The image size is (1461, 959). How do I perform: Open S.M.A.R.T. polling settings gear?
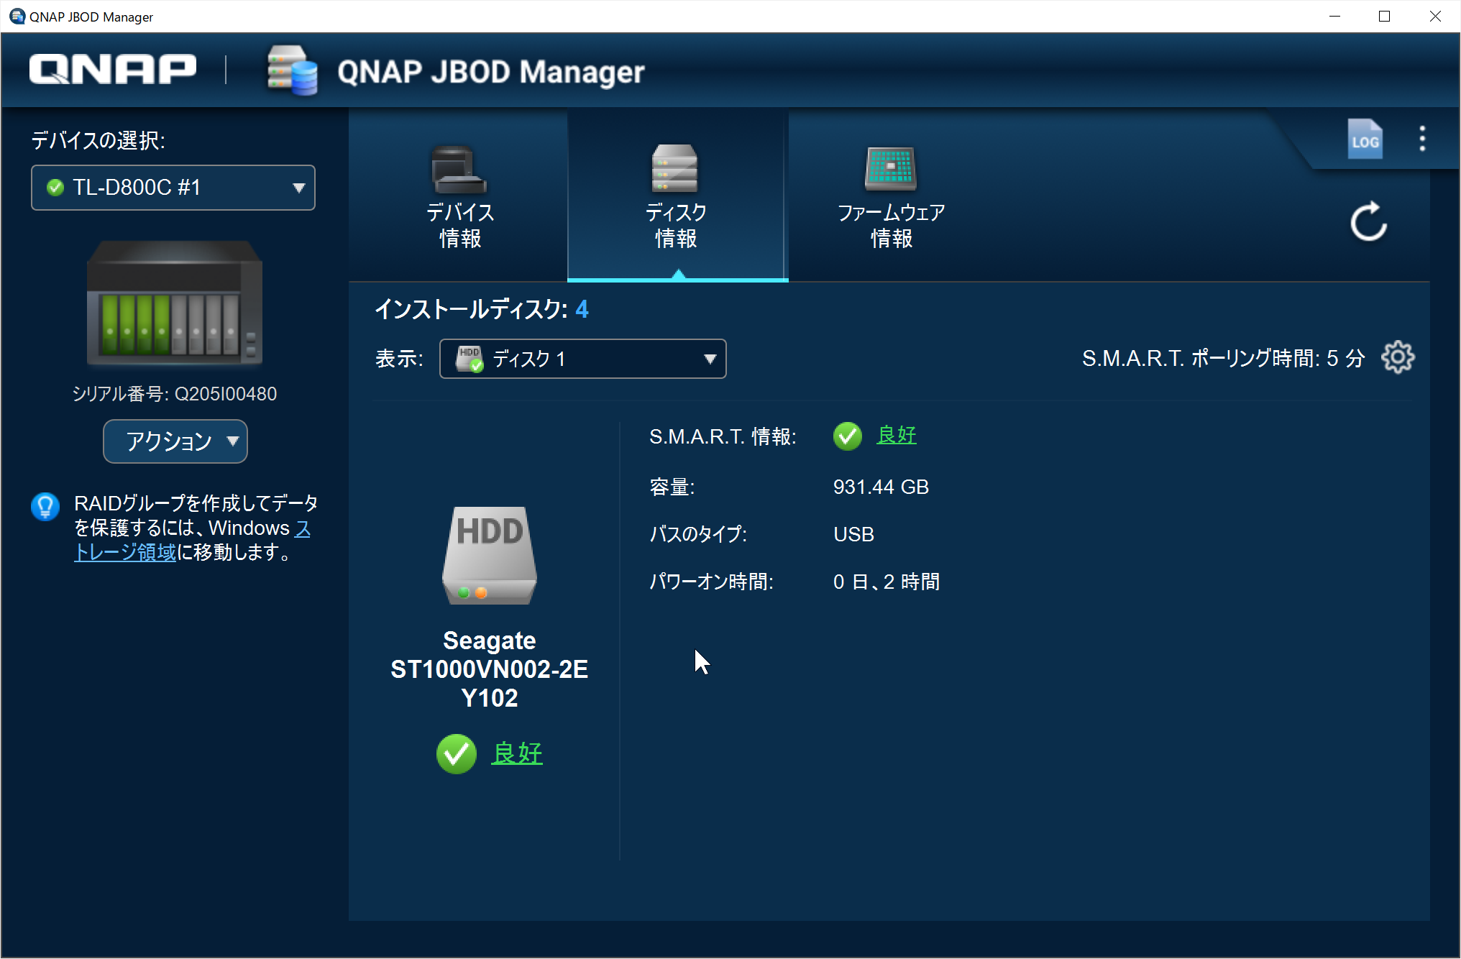(x=1398, y=357)
